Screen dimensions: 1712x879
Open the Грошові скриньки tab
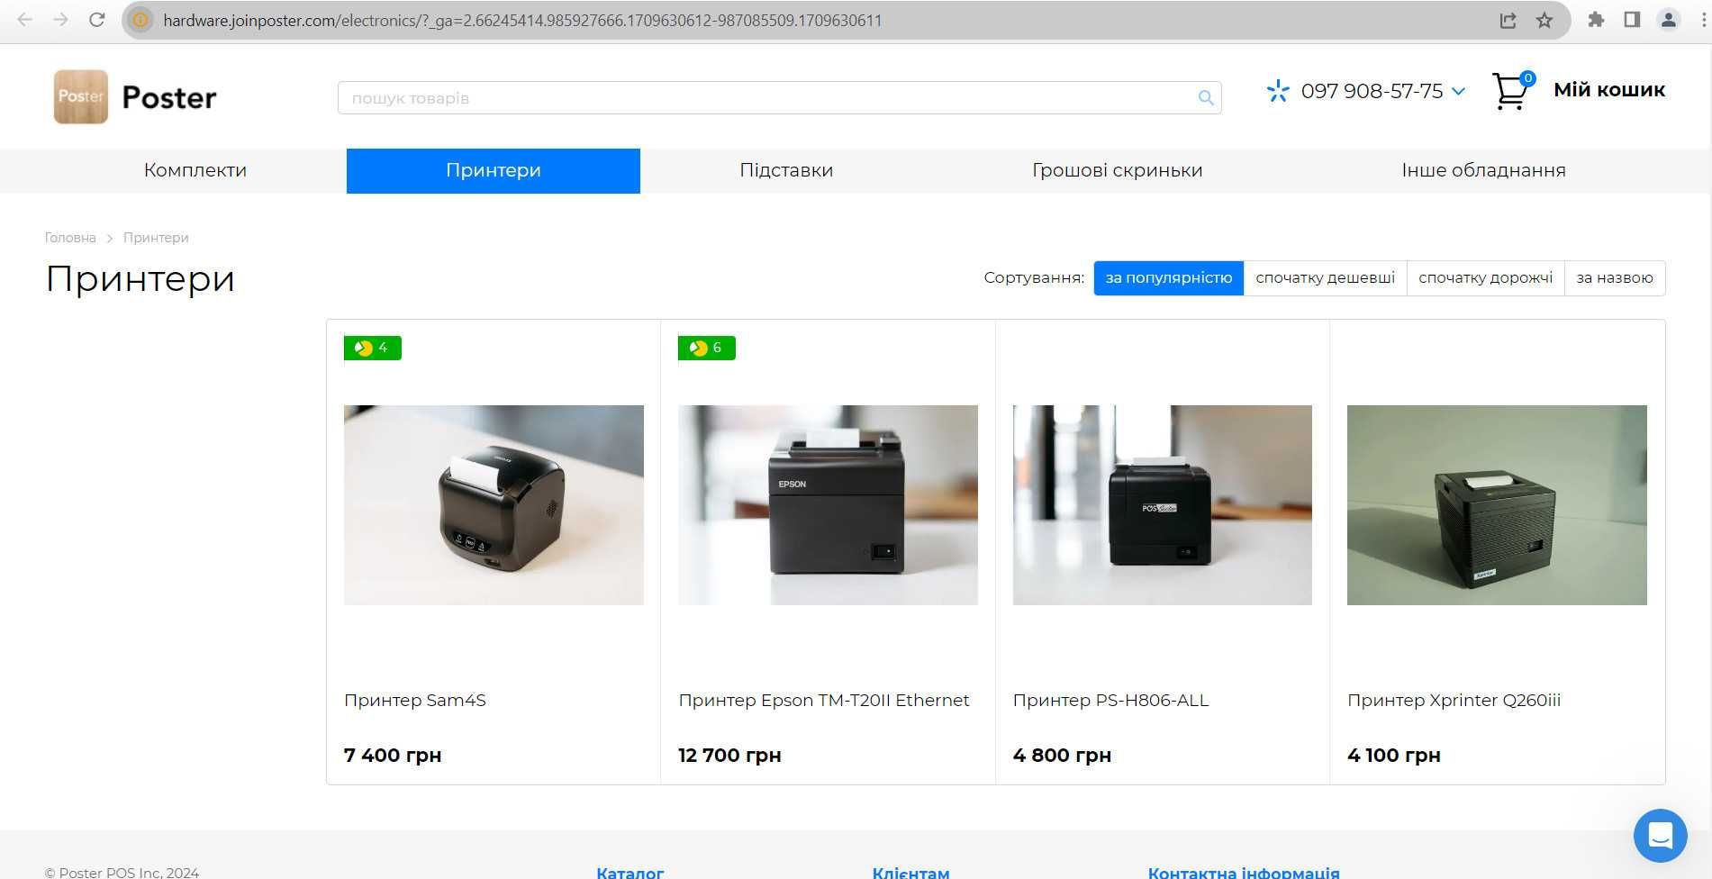(1117, 170)
